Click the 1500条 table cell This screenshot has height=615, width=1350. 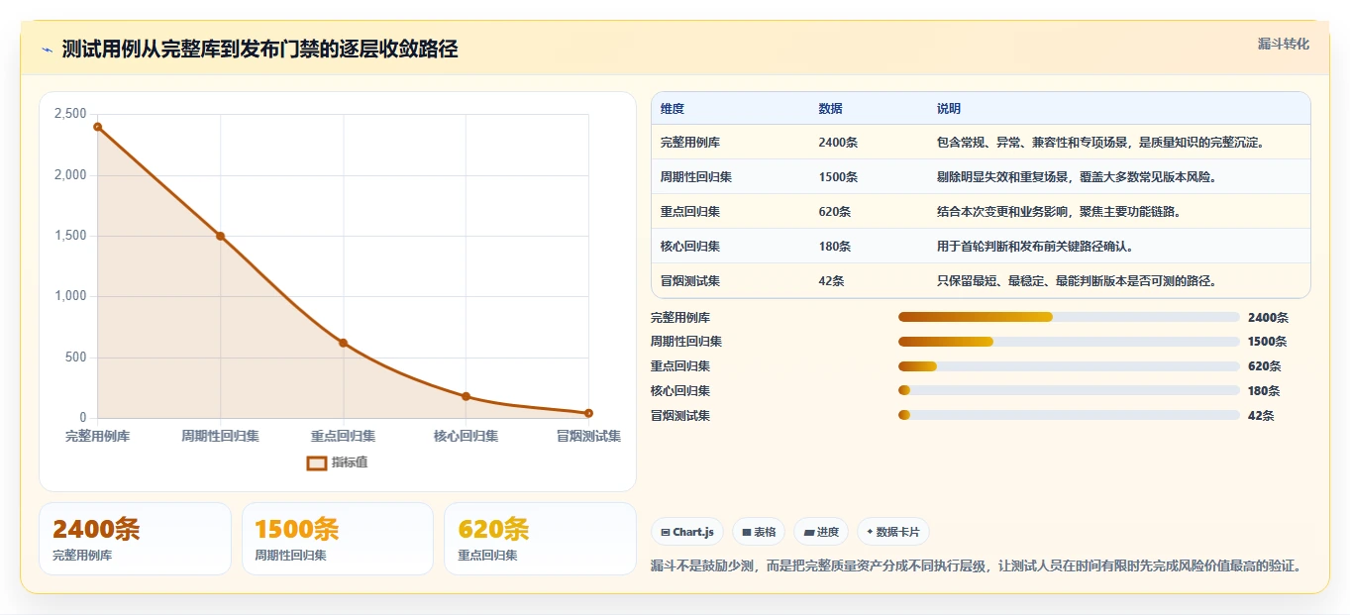point(838,177)
